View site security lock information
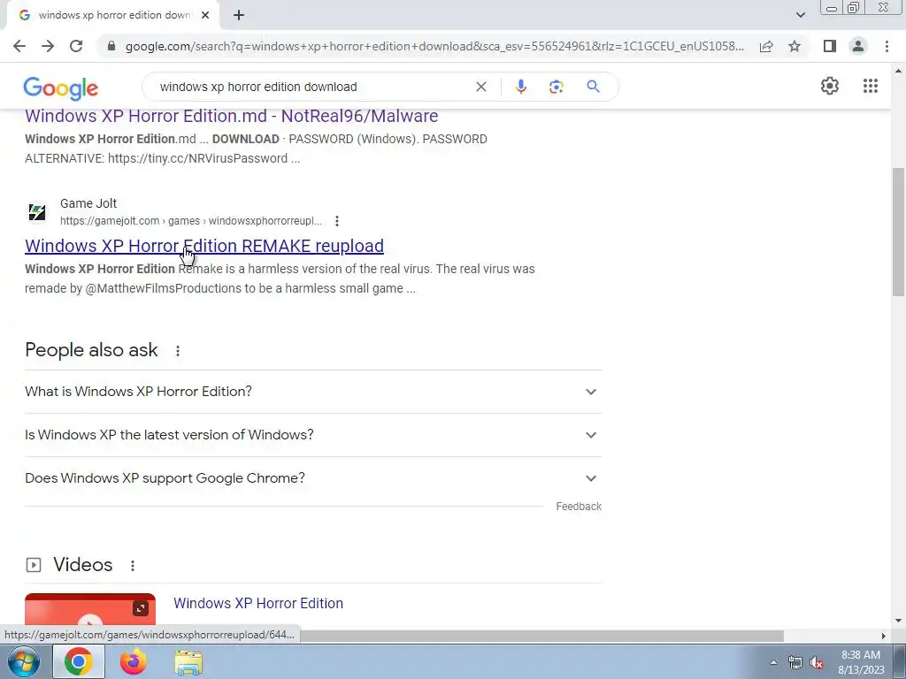The width and height of the screenshot is (906, 679). pos(111,46)
